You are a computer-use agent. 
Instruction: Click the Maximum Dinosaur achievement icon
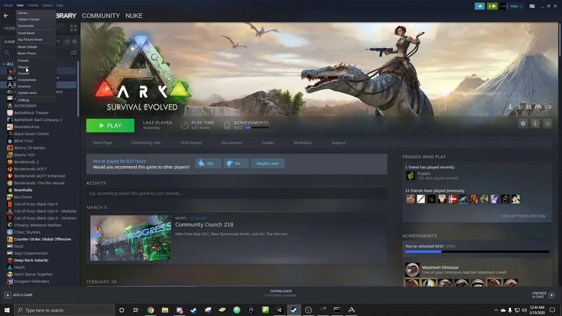(x=412, y=269)
